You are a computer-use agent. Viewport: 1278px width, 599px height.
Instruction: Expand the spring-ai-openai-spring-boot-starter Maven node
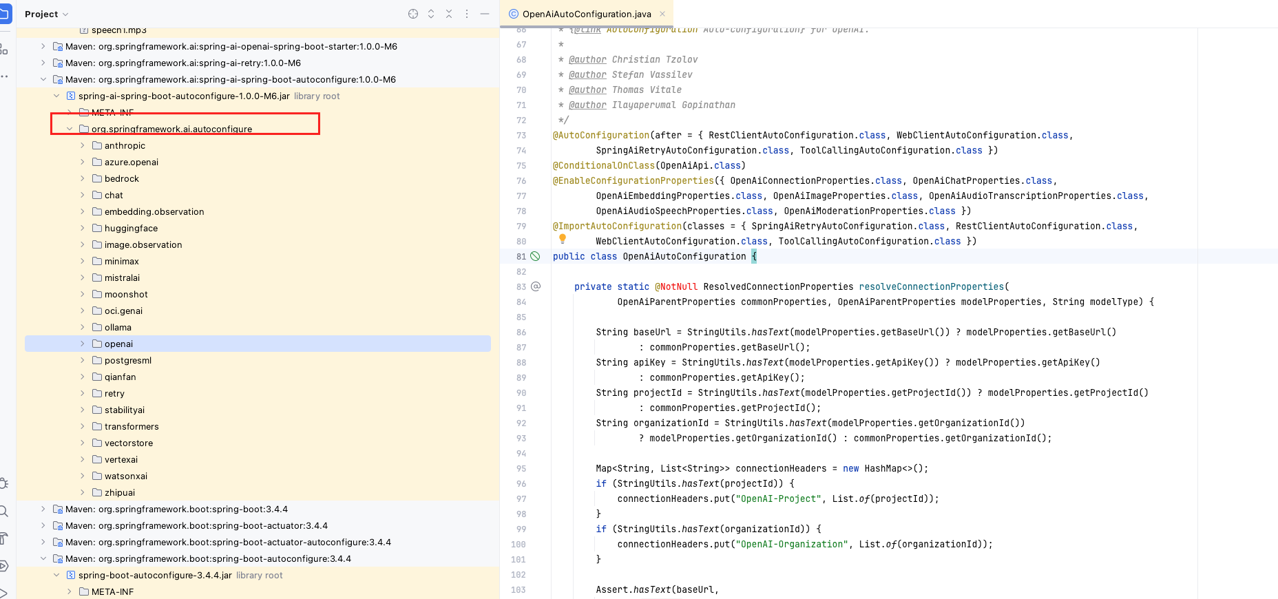(x=43, y=47)
